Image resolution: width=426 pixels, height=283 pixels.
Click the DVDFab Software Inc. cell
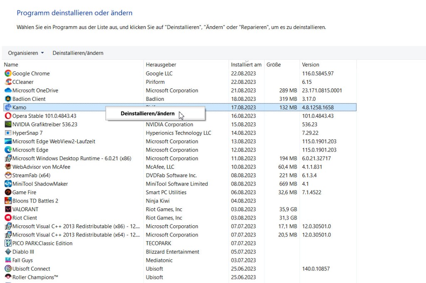(x=171, y=176)
